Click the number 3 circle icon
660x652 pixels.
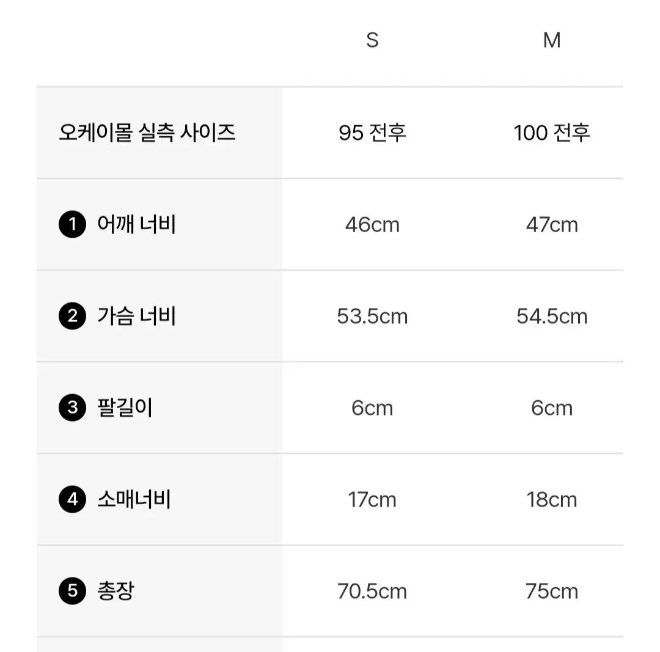coord(72,408)
